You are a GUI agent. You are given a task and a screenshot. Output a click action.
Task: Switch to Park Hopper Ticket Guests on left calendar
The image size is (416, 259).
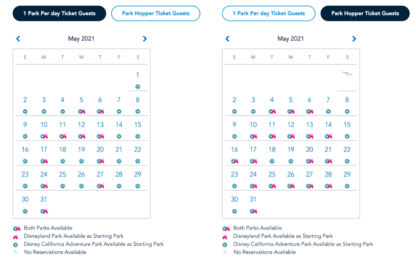point(156,13)
